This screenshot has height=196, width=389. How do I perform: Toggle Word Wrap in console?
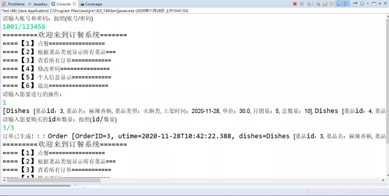(x=332, y=4)
